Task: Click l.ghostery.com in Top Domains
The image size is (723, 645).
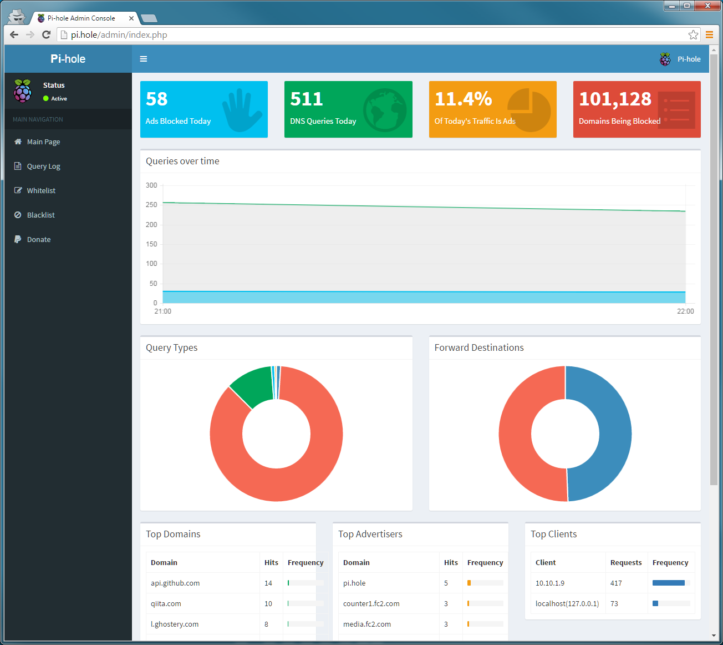Action: click(x=175, y=624)
